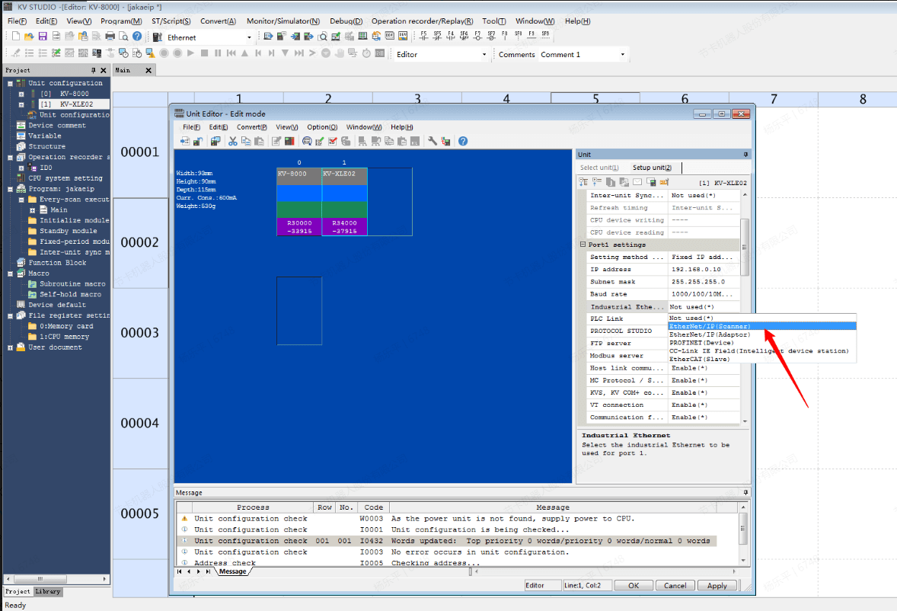Image resolution: width=897 pixels, height=611 pixels.
Task: Click the OK button
Action: [x=633, y=586]
